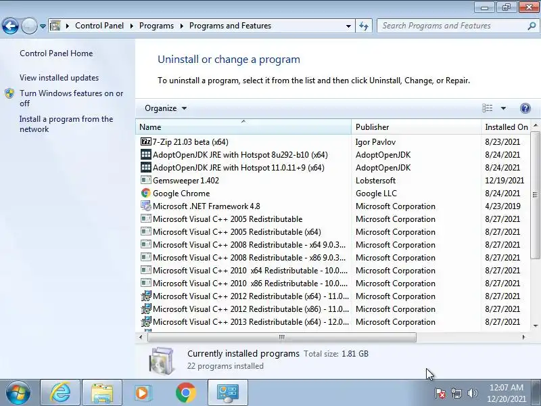Click the Action Center flag tray icon
This screenshot has height=406, width=541.
click(440, 393)
